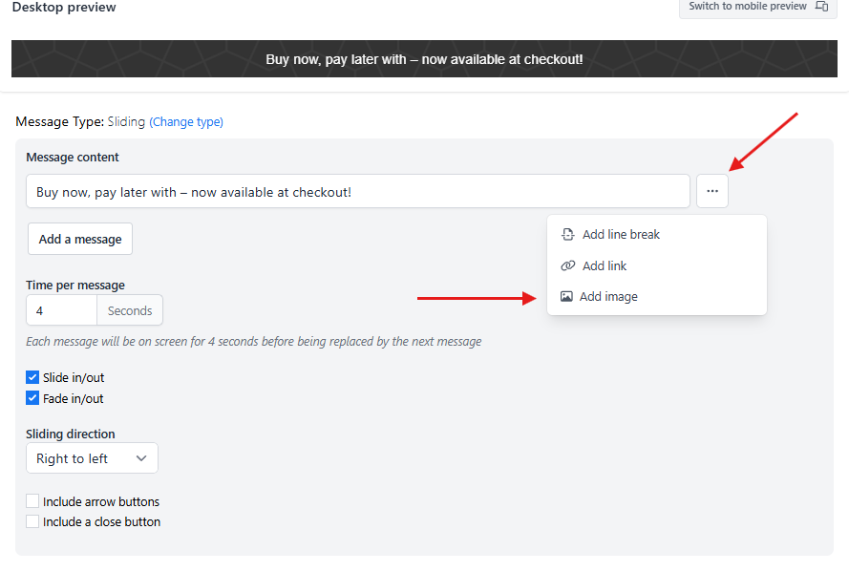
Task: Click the Add a message button
Action: tap(80, 239)
